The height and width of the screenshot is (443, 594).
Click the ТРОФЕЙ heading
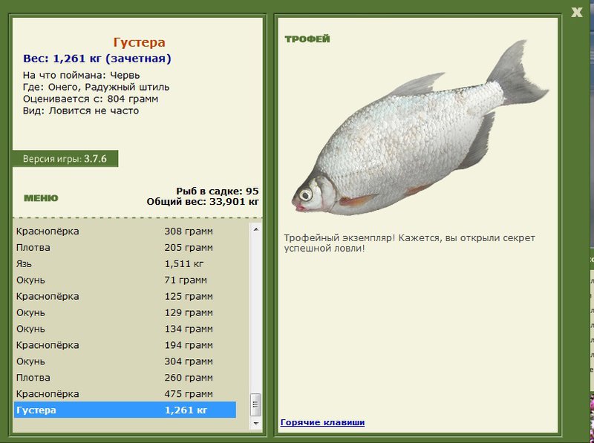pyautogui.click(x=307, y=39)
